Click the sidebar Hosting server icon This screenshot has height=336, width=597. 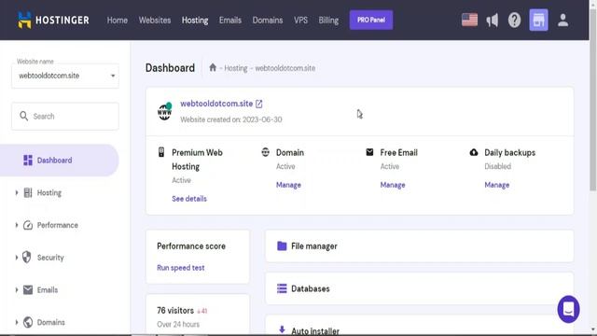click(28, 192)
